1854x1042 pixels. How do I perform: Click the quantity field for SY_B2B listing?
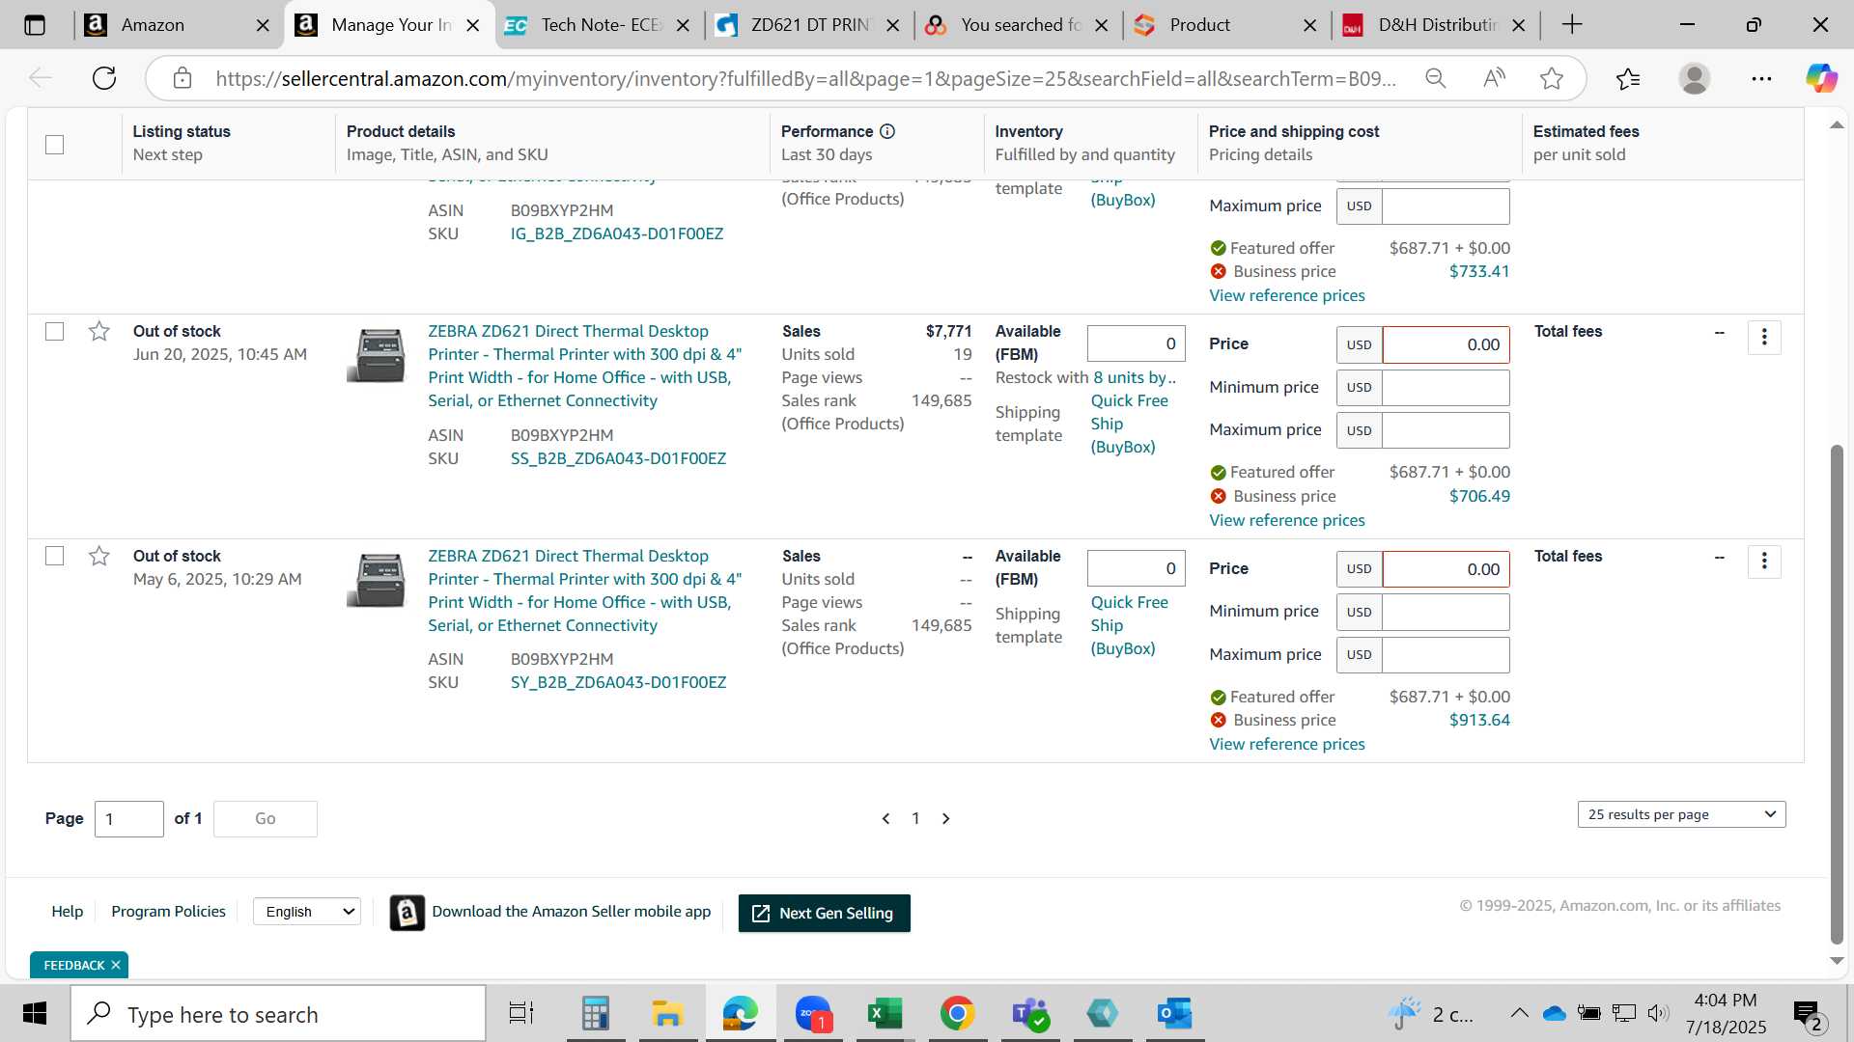[1137, 568]
